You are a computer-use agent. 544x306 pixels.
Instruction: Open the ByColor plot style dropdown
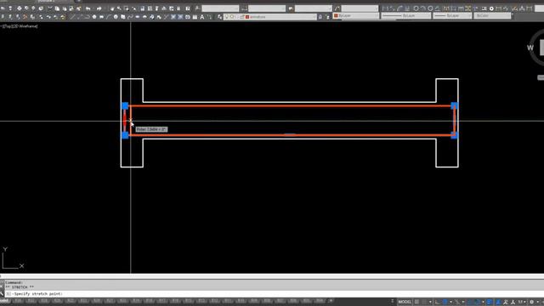[x=492, y=15]
